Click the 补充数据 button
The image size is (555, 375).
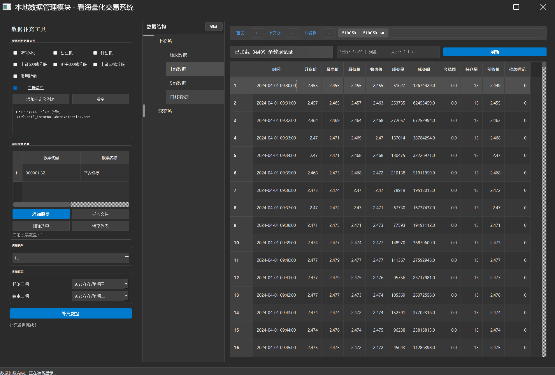coord(71,314)
